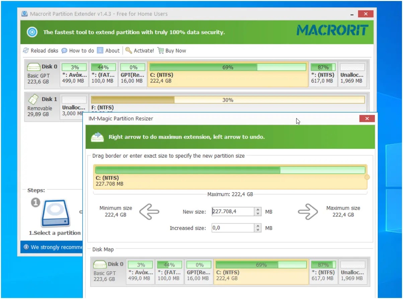Image resolution: width=403 pixels, height=299 pixels.
Task: Click the Macrorit app icon in the title bar
Action: [x=24, y=14]
